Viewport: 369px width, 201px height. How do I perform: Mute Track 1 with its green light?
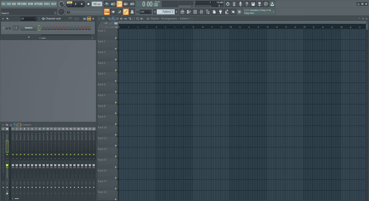116,38
